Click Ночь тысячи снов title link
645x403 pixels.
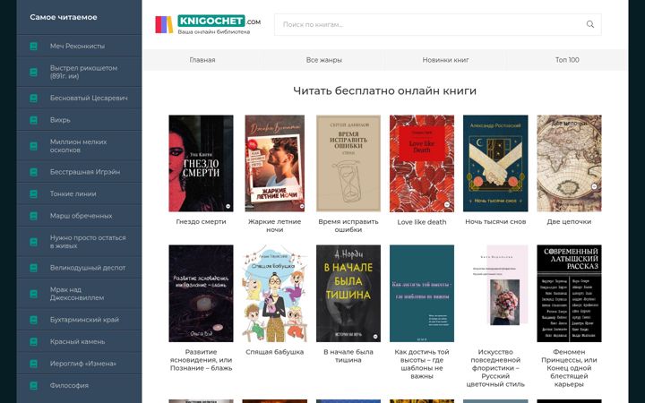pos(495,222)
